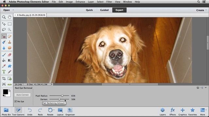Select the Quick Selection tool

[x=9, y=30]
